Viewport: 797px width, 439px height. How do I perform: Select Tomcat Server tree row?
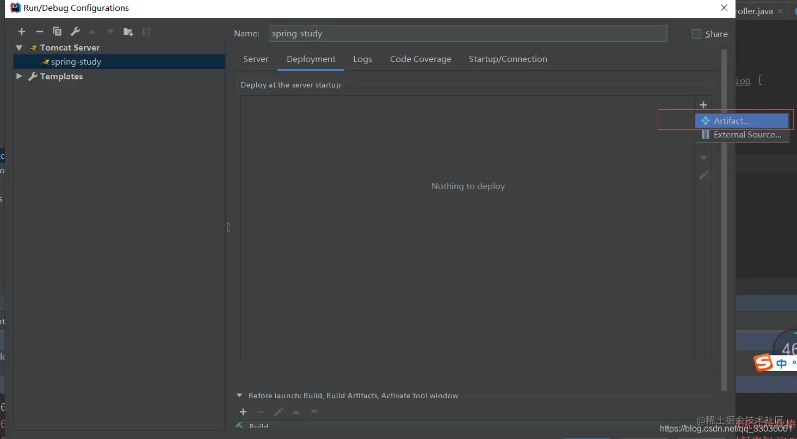tap(120, 48)
